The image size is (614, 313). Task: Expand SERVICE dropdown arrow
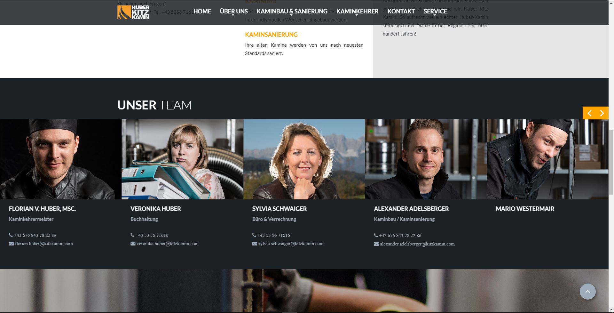point(435,15)
